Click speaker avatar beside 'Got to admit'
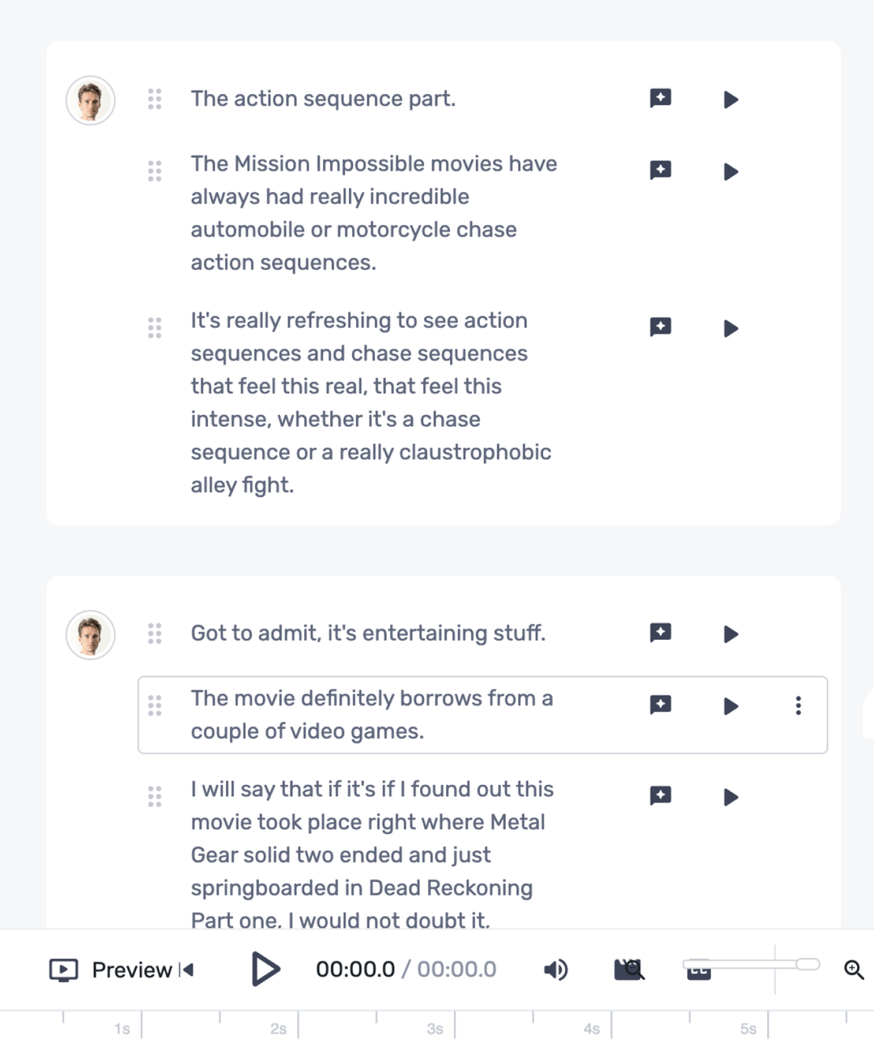This screenshot has width=874, height=1048. click(91, 635)
